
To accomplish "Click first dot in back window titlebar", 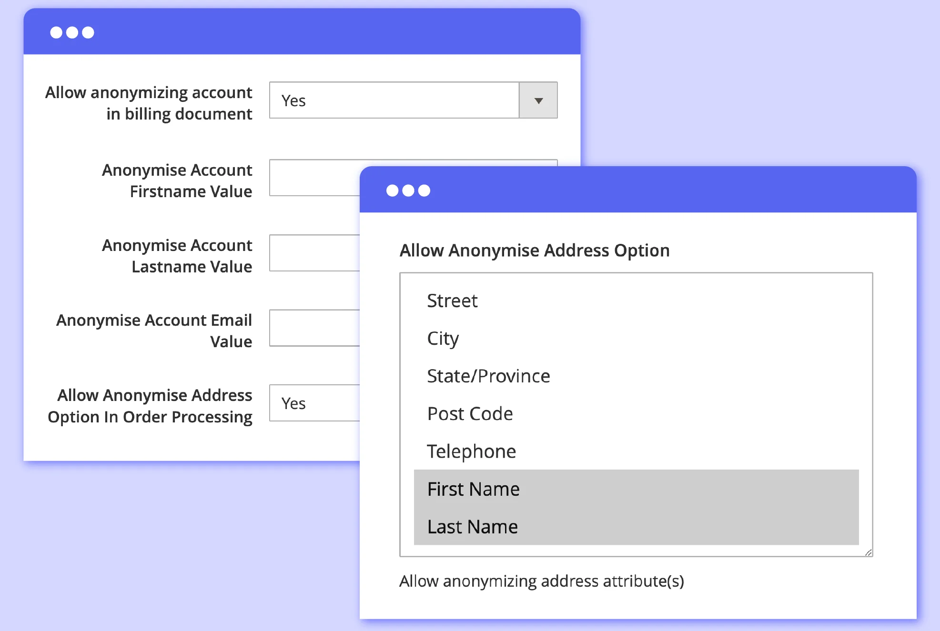I will (x=56, y=32).
